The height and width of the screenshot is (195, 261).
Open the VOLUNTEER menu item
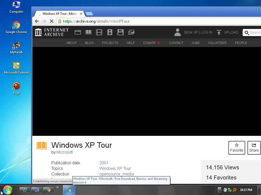[x=217, y=43]
